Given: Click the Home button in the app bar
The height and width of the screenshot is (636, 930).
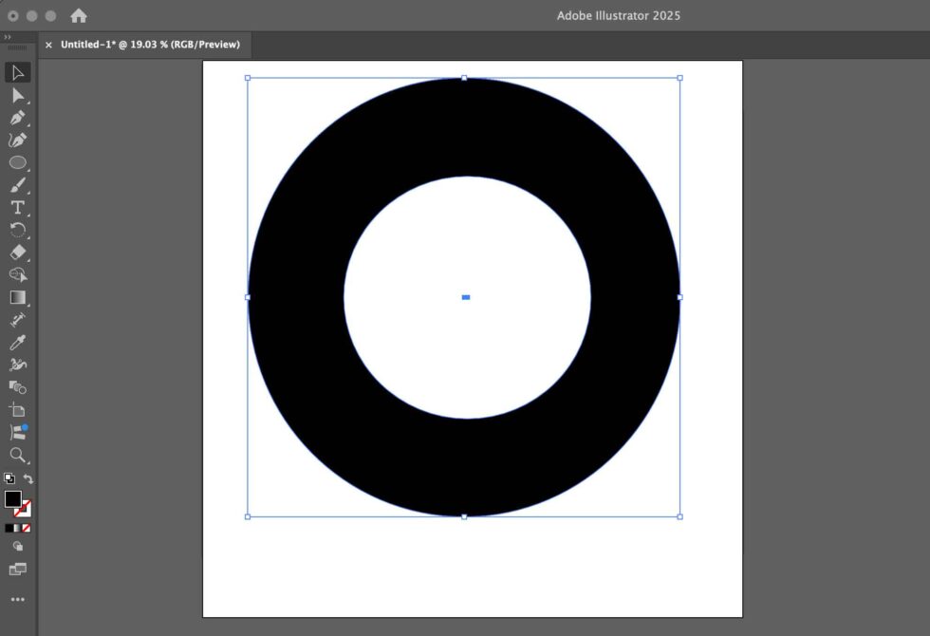Looking at the screenshot, I should click(80, 15).
